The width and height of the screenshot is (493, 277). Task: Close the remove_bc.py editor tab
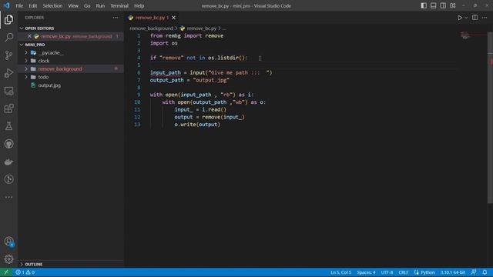[173, 18]
